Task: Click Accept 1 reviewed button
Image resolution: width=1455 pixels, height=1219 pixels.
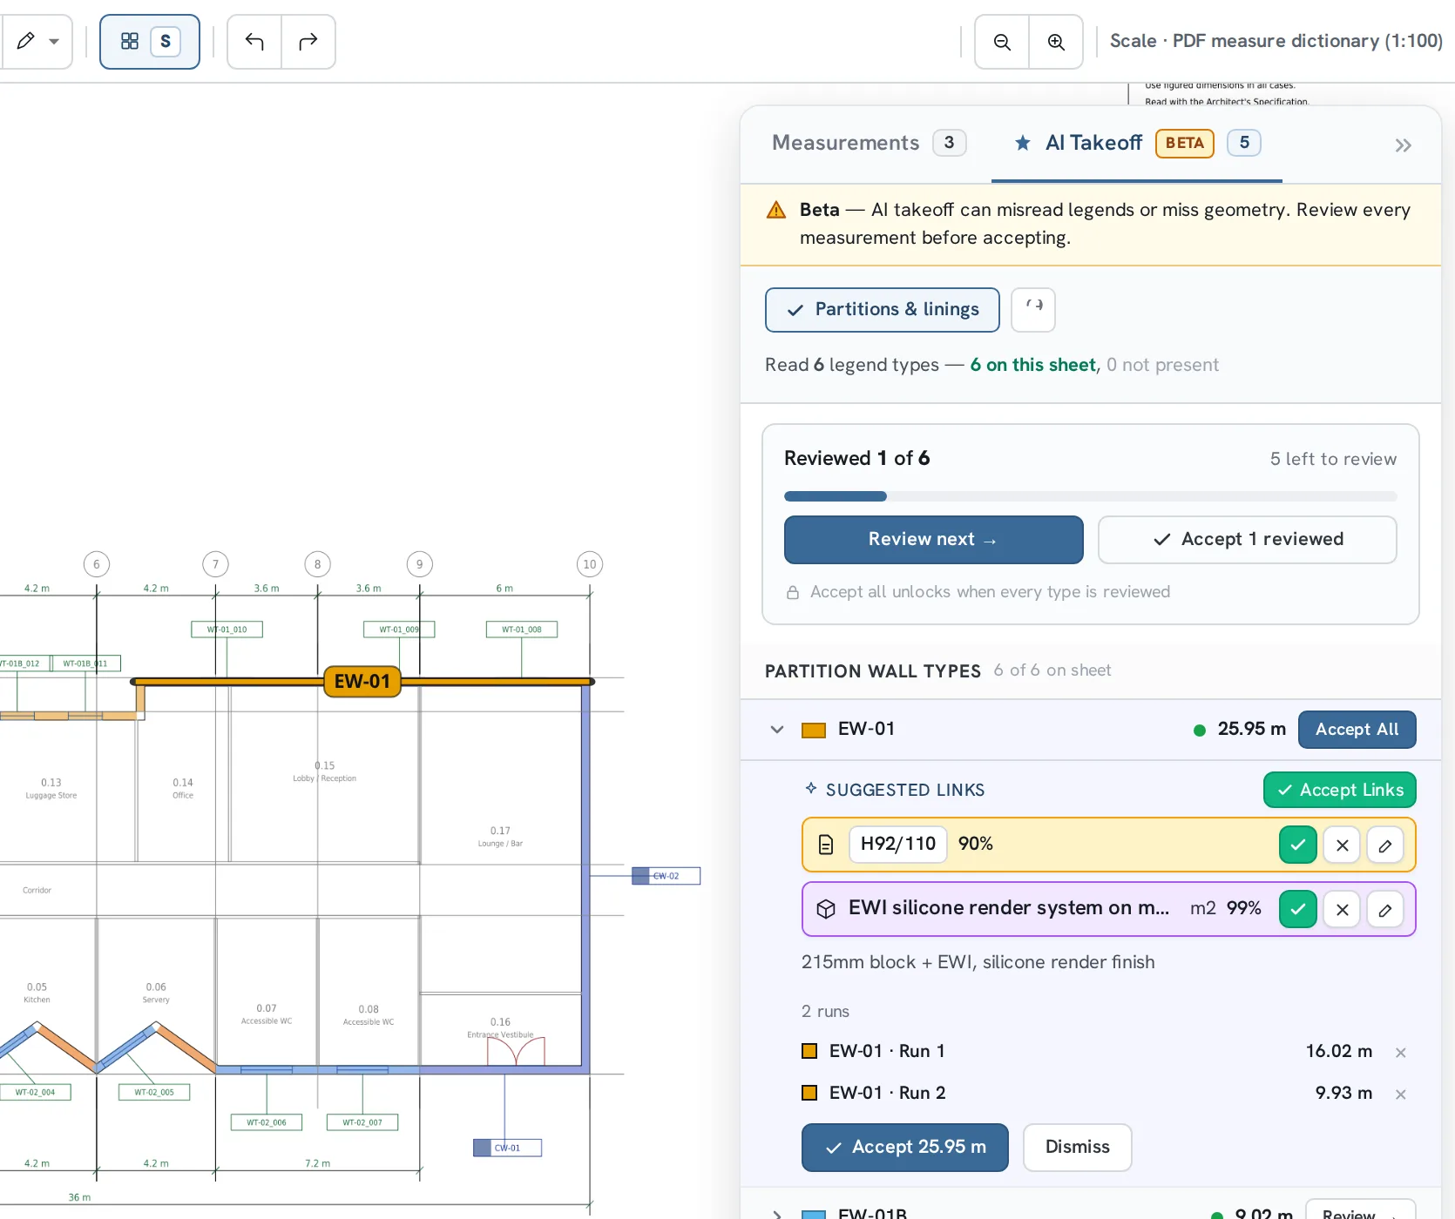Action: [x=1248, y=540]
